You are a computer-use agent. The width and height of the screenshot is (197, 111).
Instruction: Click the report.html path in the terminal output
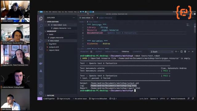(115, 88)
